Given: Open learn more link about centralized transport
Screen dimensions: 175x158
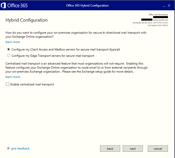Looking at the screenshot, I should (13, 77).
